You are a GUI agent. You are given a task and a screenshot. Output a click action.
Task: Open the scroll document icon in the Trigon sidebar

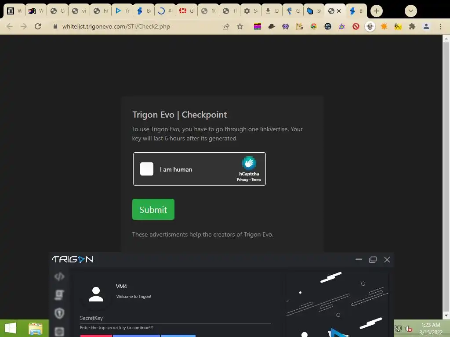pyautogui.click(x=59, y=295)
